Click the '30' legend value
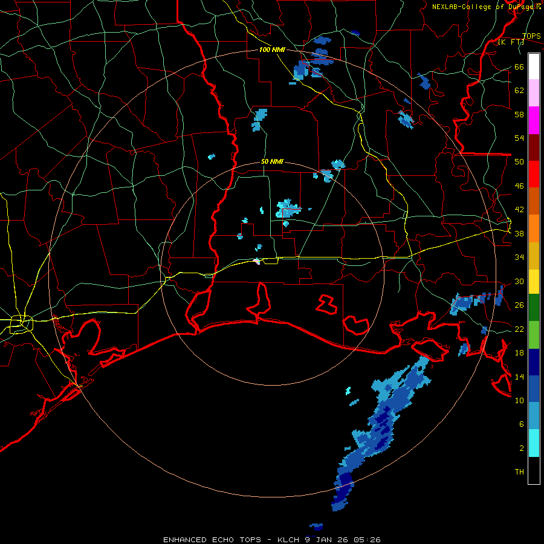 (x=519, y=281)
